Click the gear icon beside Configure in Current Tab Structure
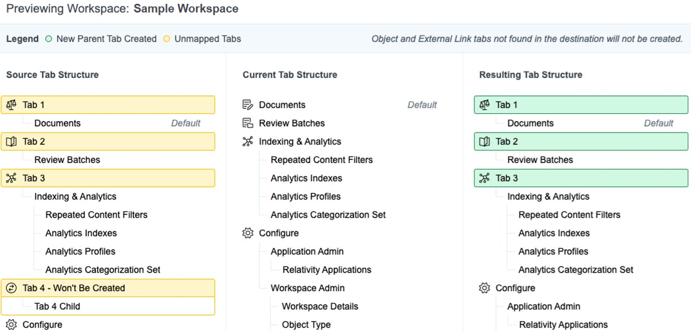The image size is (691, 331). pos(248,233)
